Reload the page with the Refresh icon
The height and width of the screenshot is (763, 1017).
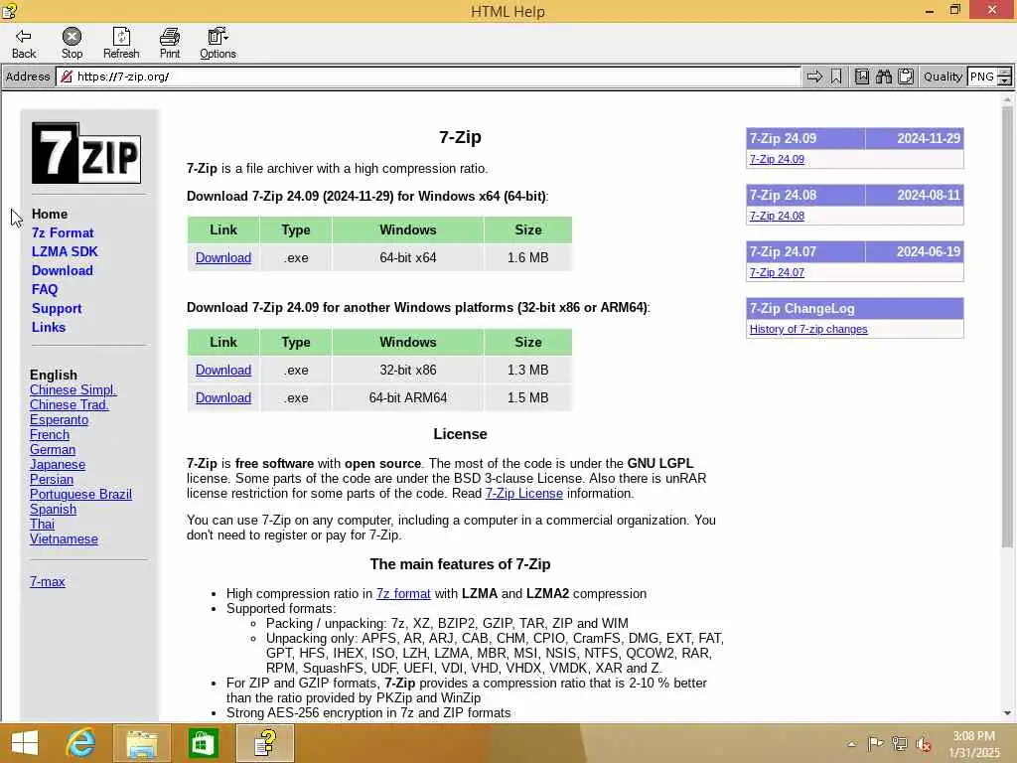click(x=121, y=44)
